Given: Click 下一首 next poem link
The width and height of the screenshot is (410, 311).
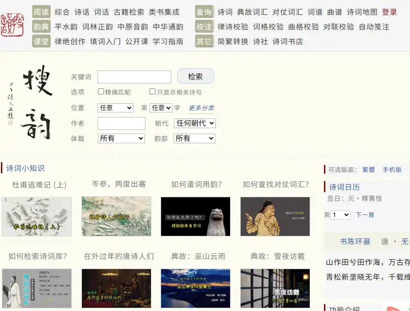Looking at the screenshot, I should click(x=365, y=215).
